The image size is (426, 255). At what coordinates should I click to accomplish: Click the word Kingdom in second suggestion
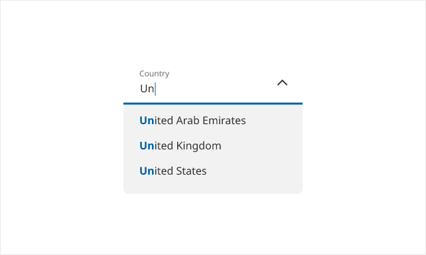199,146
